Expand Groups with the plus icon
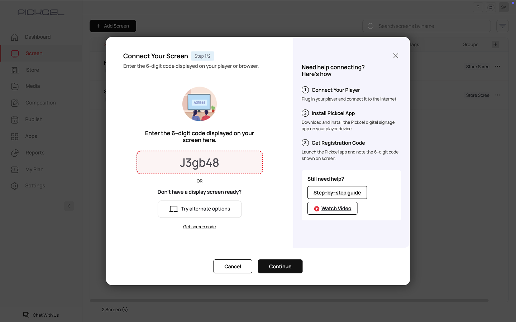This screenshot has height=322, width=516. coord(495,44)
